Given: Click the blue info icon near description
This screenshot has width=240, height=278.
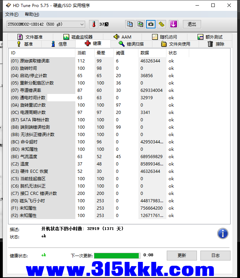Looking at the screenshot, I should (222, 233).
